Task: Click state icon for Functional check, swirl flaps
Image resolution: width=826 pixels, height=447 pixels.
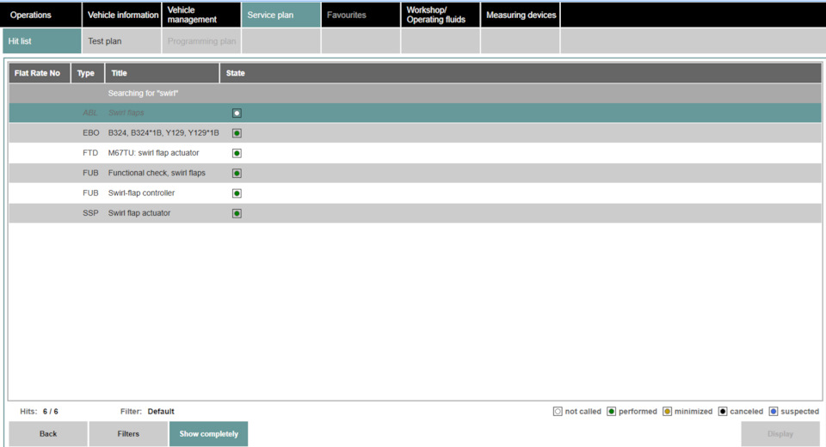Action: 237,174
